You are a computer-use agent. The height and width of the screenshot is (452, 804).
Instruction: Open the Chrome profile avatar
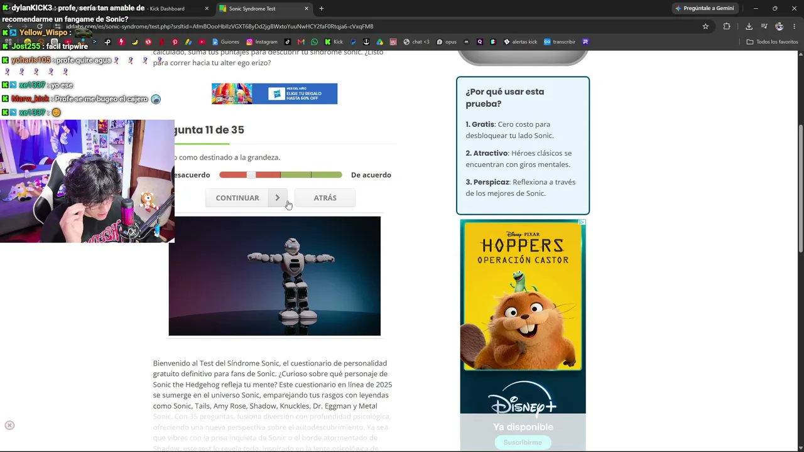[780, 26]
